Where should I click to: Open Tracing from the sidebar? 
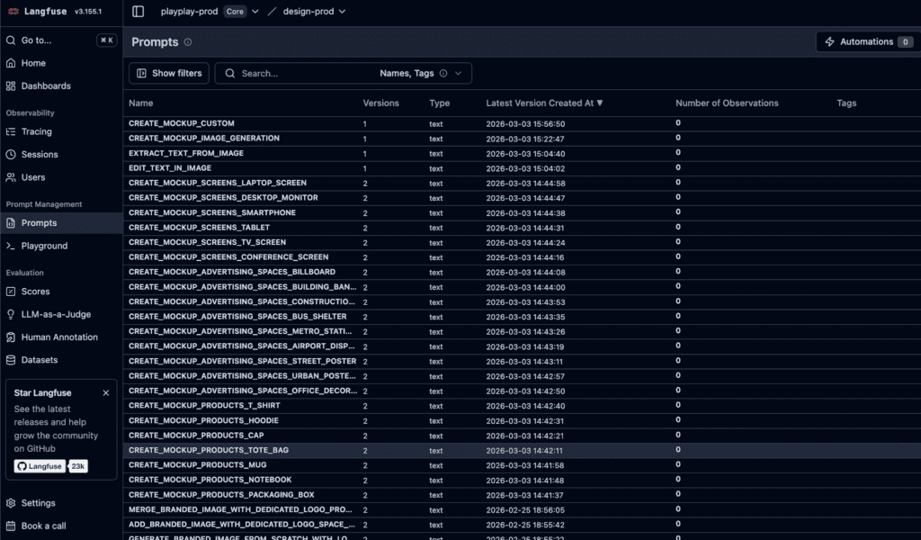[x=36, y=131]
